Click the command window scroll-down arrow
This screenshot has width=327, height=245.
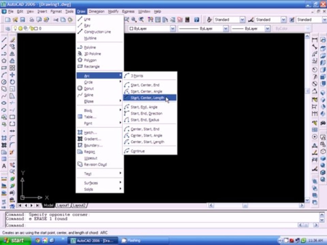(x=322, y=220)
